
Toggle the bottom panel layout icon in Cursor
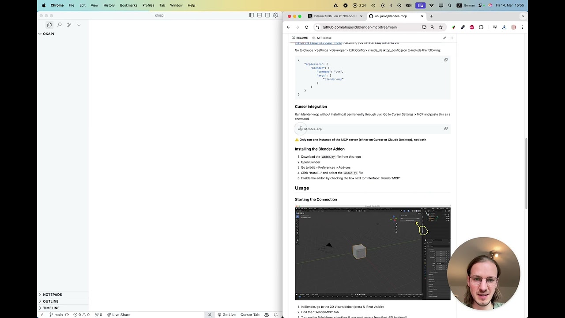click(260, 15)
